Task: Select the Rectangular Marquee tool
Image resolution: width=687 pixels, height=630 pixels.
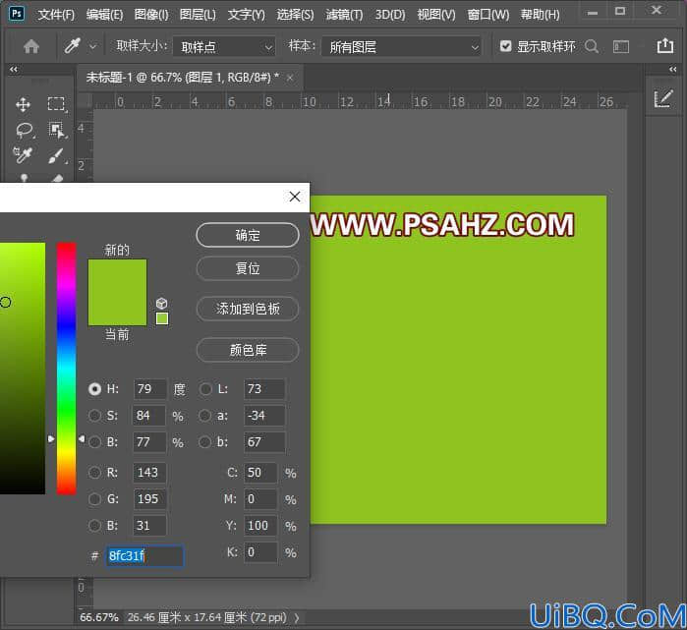Action: pyautogui.click(x=56, y=104)
